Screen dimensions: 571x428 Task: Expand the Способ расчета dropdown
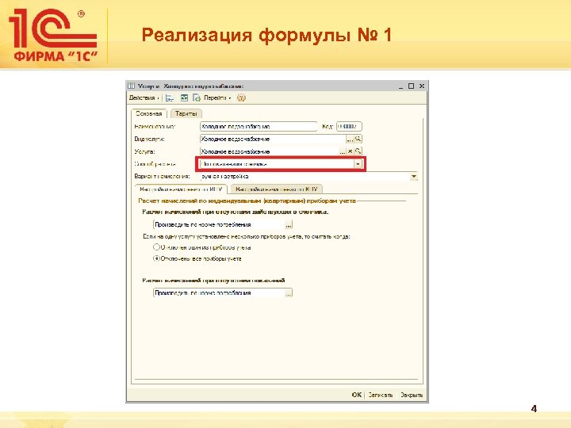[x=358, y=164]
